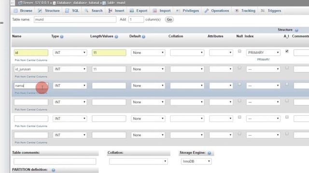Click help icon next to PARTITION definition
Image resolution: width=309 pixels, height=173 pixels.
54,170
